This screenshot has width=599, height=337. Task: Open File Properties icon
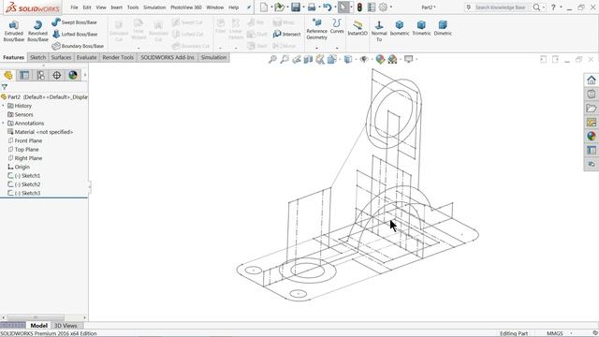[x=372, y=7]
